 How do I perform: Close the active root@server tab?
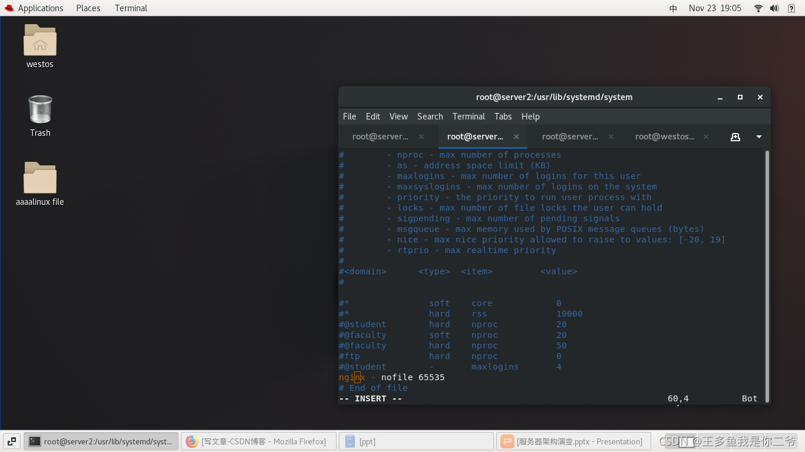click(x=516, y=137)
